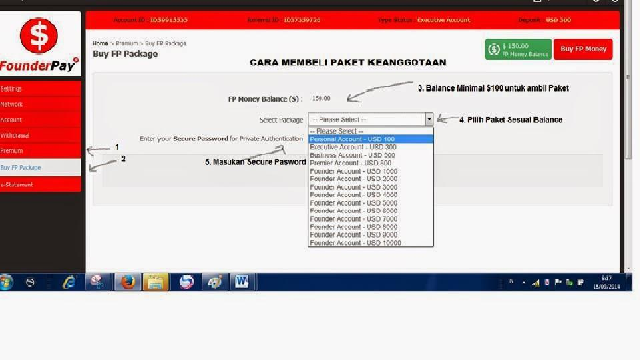Open Internet Explorer from the taskbar
This screenshot has width=641, height=360.
point(69,283)
